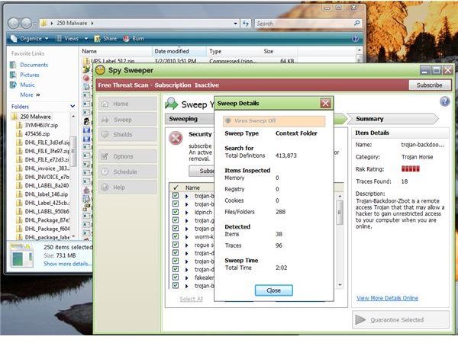Image resolution: width=458 pixels, height=343 pixels.
Task: Click the Subscribe button in red banner
Action: [429, 85]
